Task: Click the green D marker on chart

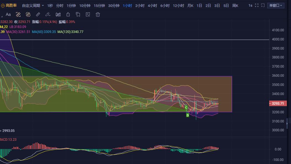Action: pos(188,115)
